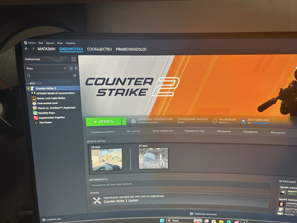The height and width of the screenshot is (223, 297).
Task: Click the add game plus icon
Action: (44, 219)
